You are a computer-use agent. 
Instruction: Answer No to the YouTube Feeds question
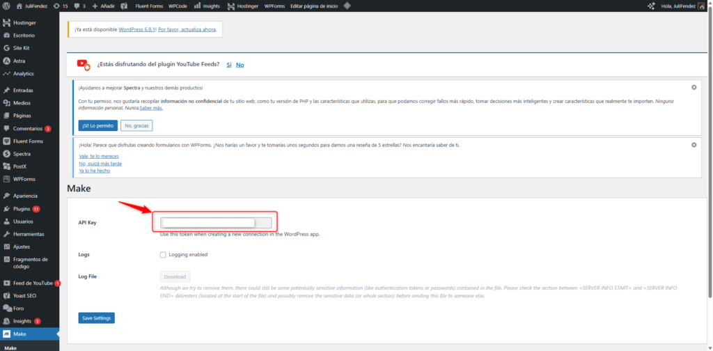pos(240,65)
